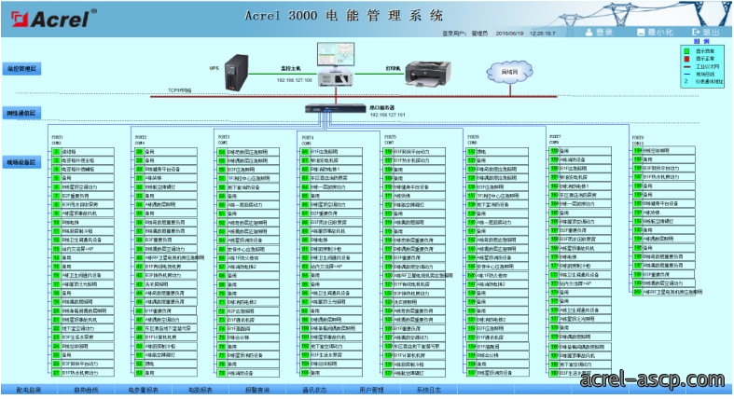Open the 系统日志 page
Screen dimensions: 734x399
428,390
